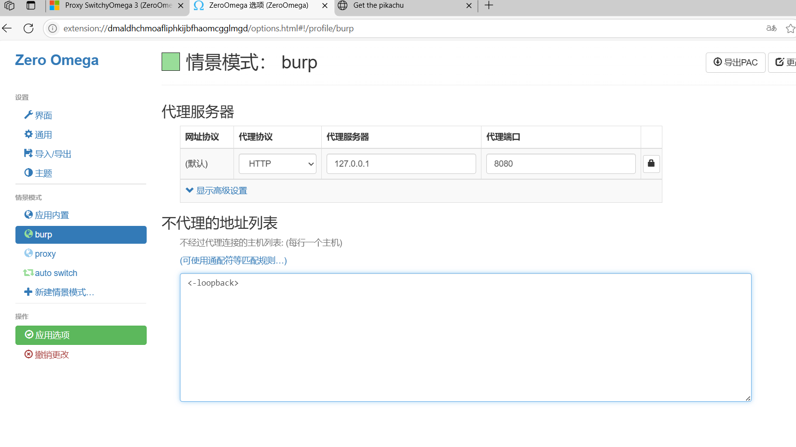Create new profile with 新建情景模式
This screenshot has width=796, height=447.
(x=59, y=292)
